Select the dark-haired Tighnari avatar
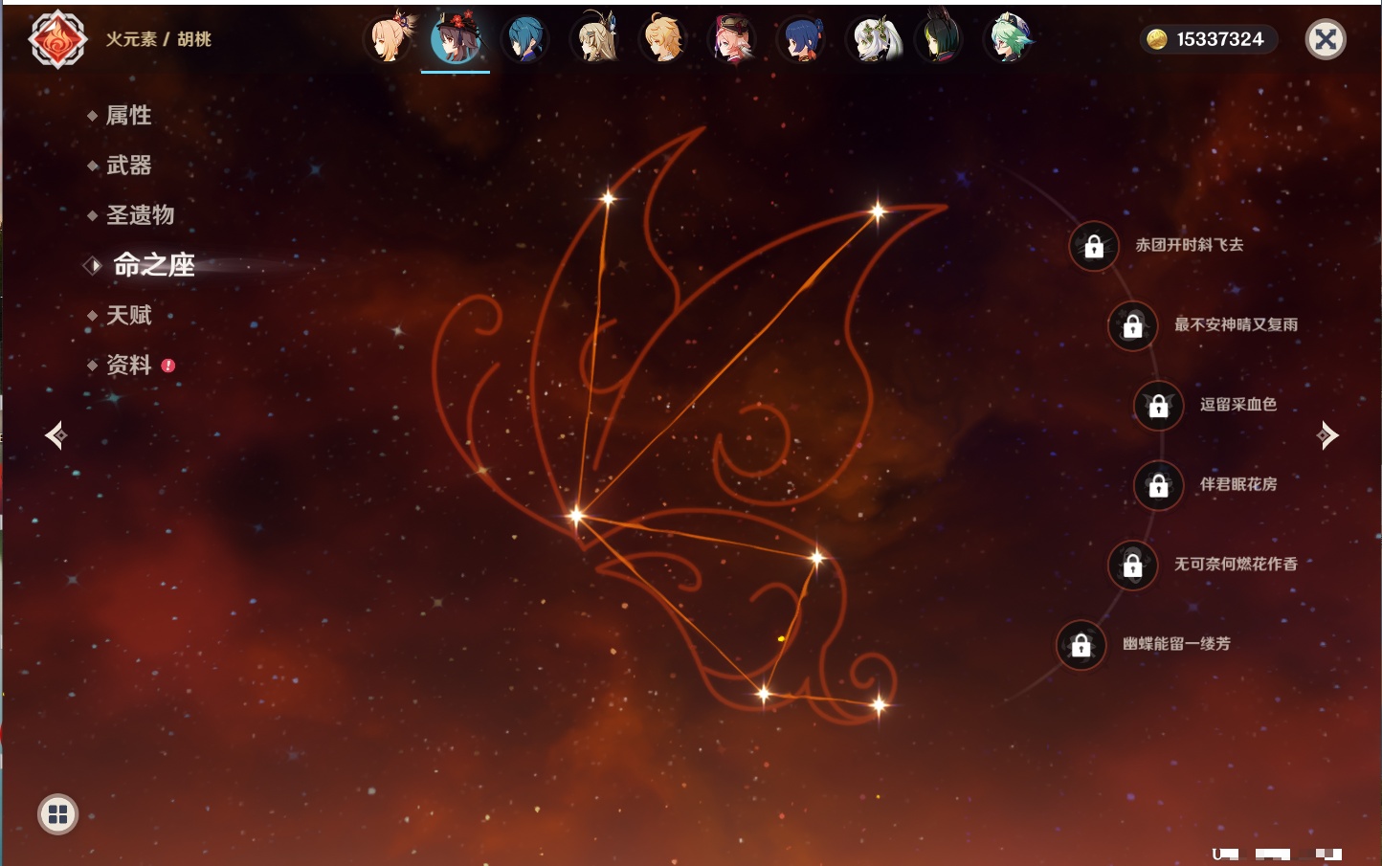Viewport: 1382px width, 866px height. (x=940, y=40)
